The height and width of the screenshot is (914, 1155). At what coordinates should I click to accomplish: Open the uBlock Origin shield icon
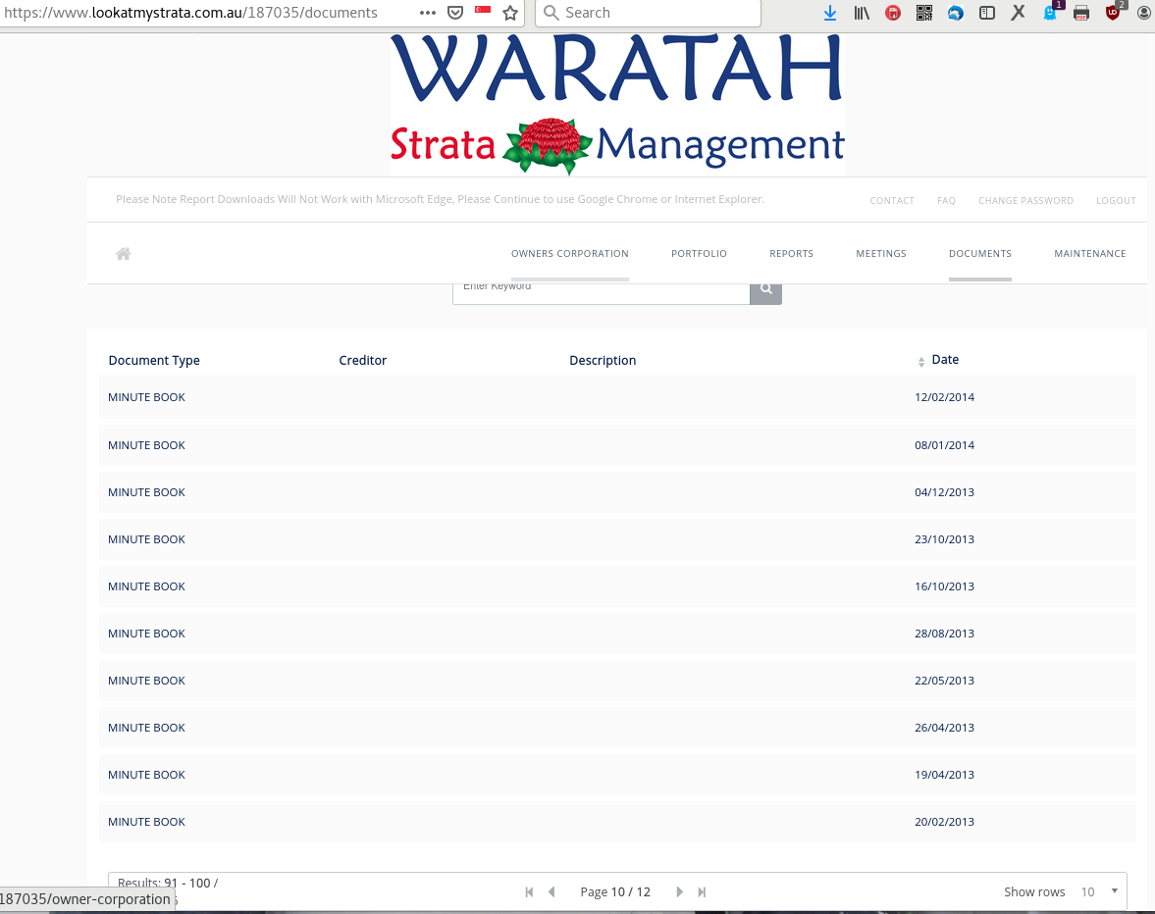(1113, 13)
